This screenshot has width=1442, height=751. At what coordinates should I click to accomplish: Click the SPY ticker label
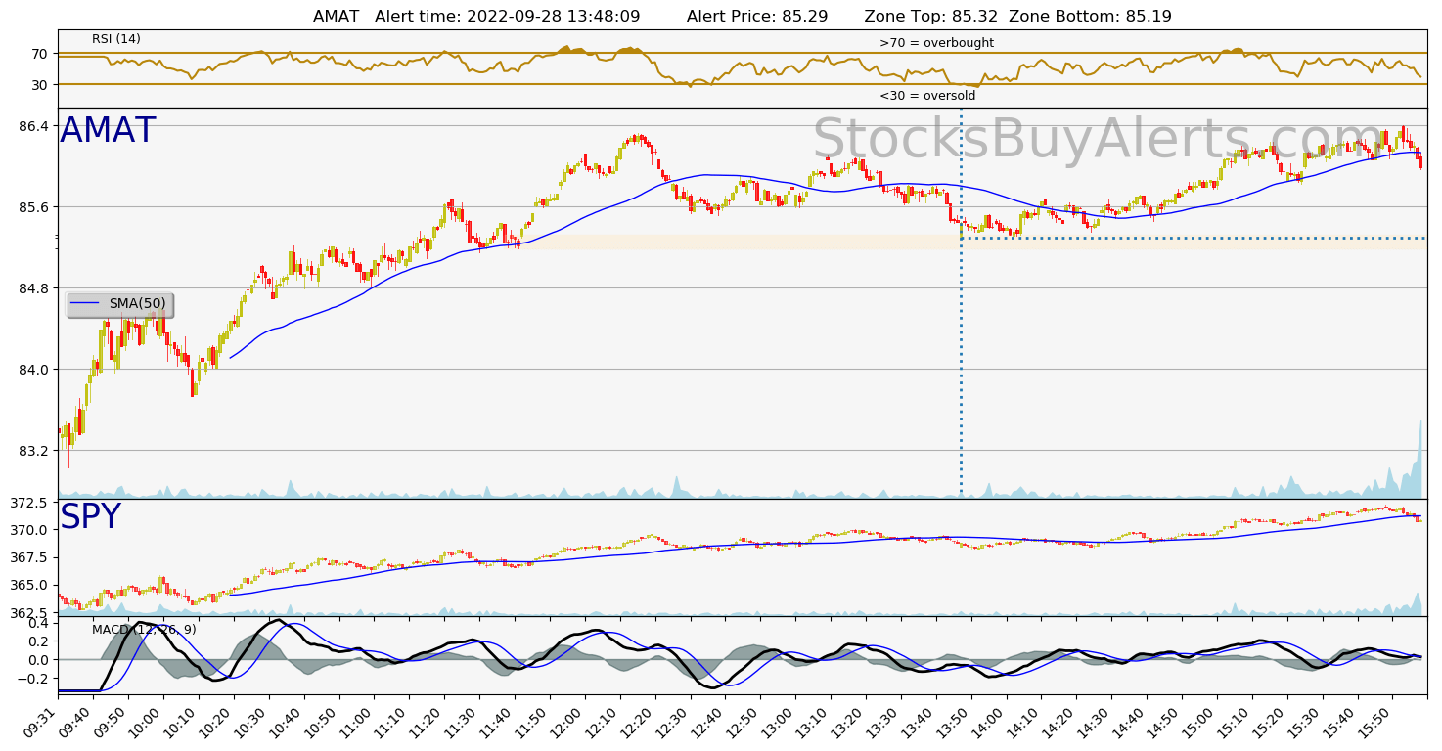pyautogui.click(x=90, y=517)
